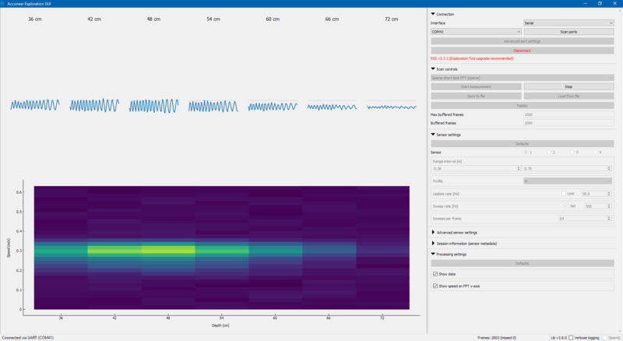The height and width of the screenshot is (341, 623).
Task: Collapse the Scan controls section
Action: (433, 69)
